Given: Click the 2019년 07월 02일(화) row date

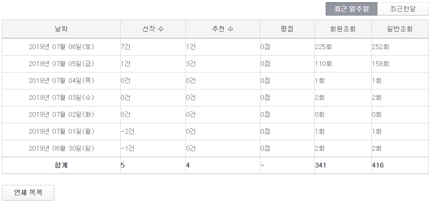Looking at the screenshot, I should coord(61,115).
